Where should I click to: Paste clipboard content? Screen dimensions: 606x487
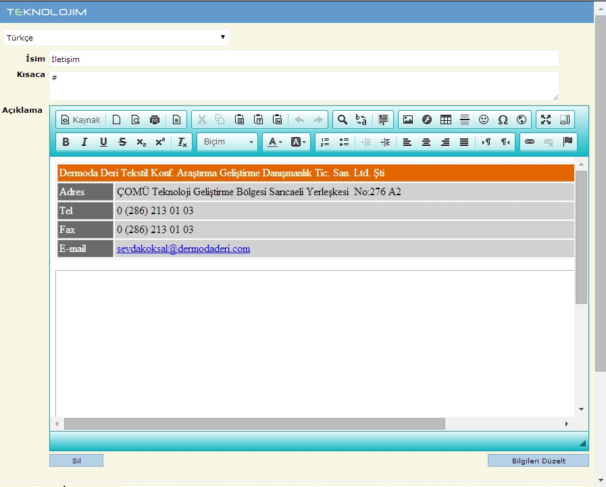coord(239,120)
